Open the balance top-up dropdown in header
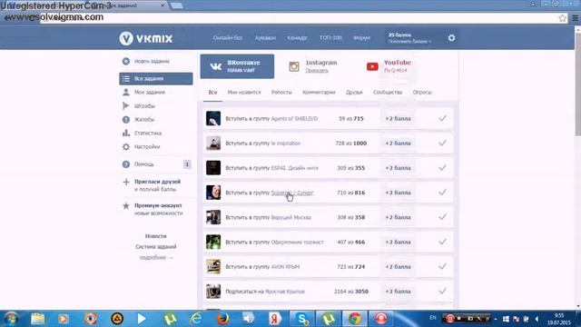 coord(409,42)
